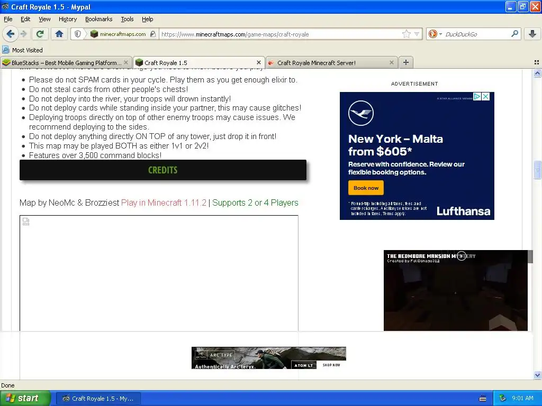Open the View menu

tap(44, 19)
